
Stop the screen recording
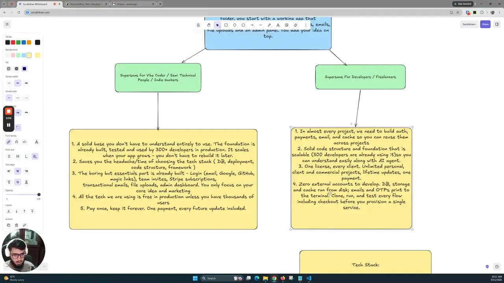coord(9,112)
